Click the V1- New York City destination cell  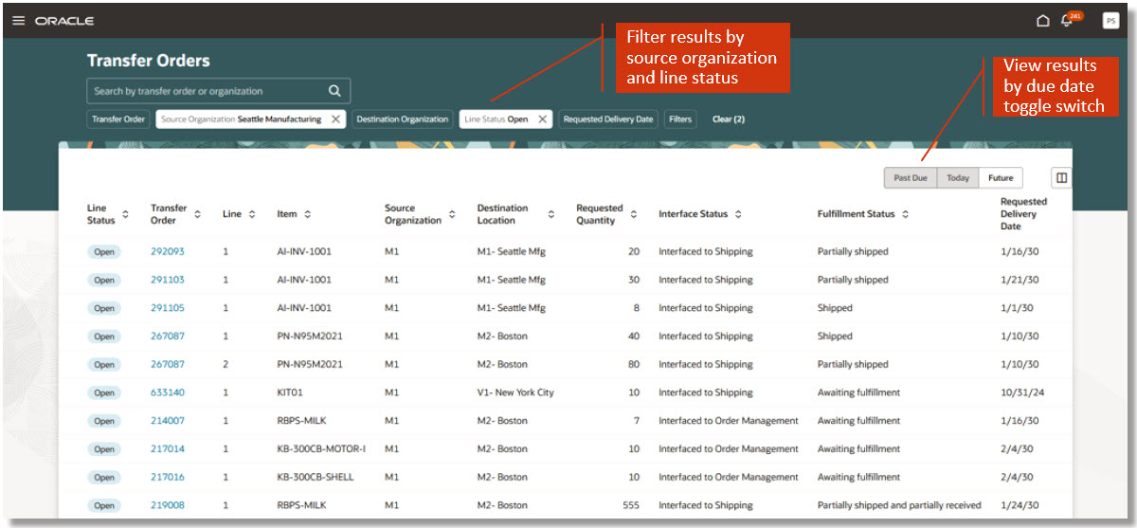point(515,392)
